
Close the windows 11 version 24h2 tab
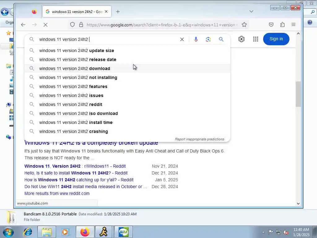click(x=106, y=11)
